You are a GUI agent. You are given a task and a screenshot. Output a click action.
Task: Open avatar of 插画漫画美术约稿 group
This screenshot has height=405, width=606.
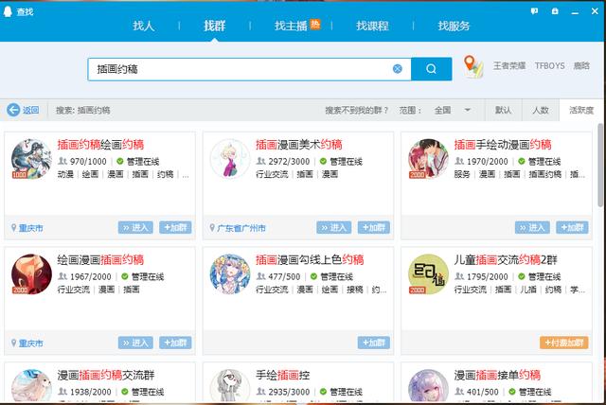pos(230,159)
